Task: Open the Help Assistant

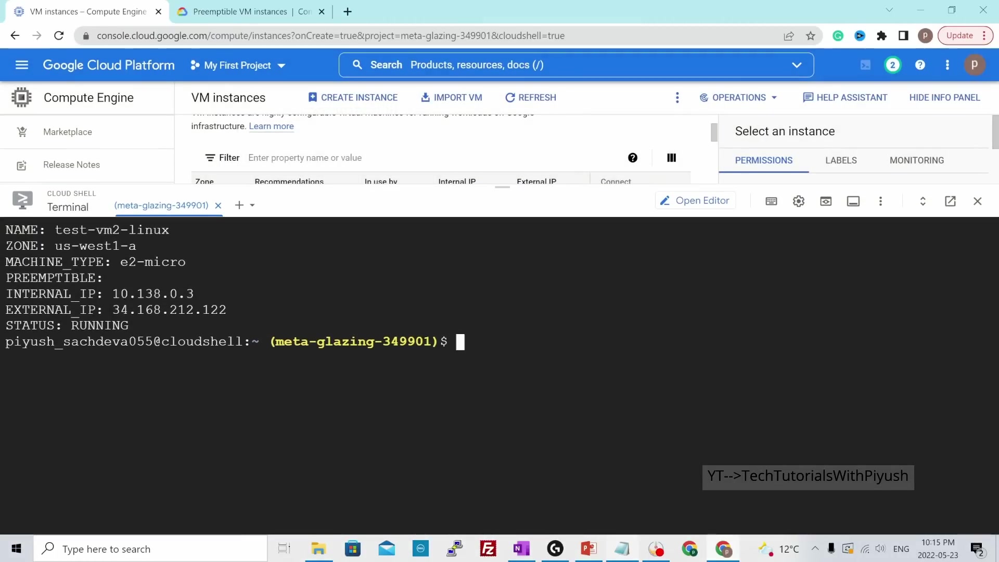Action: tap(845, 98)
